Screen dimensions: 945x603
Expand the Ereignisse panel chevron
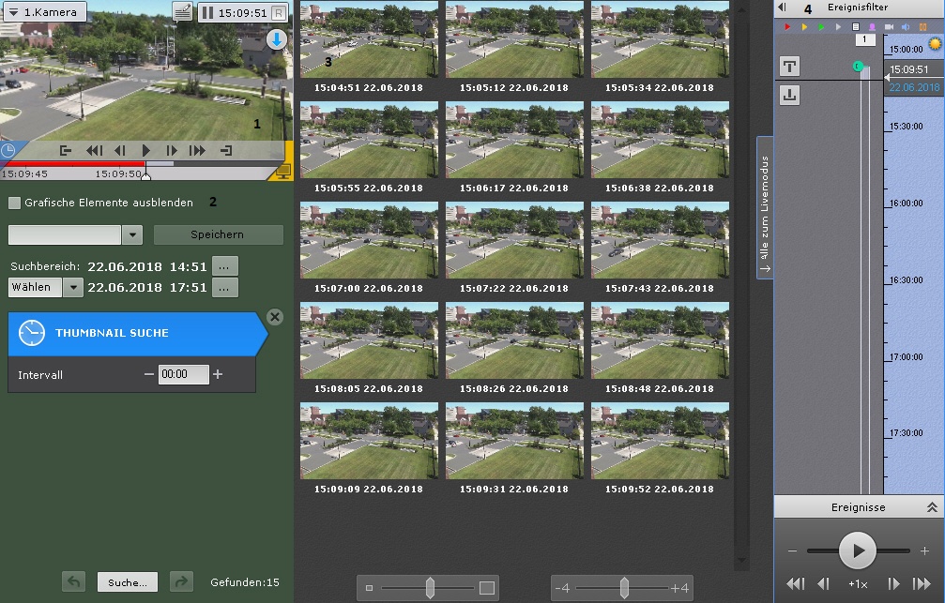click(932, 507)
